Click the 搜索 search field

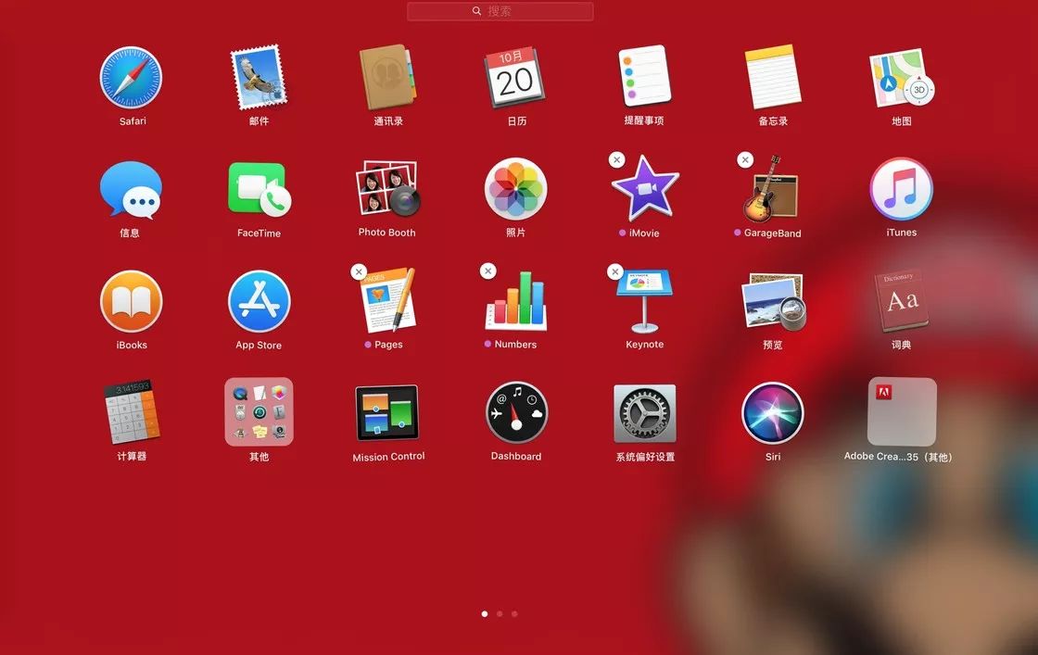pyautogui.click(x=500, y=11)
